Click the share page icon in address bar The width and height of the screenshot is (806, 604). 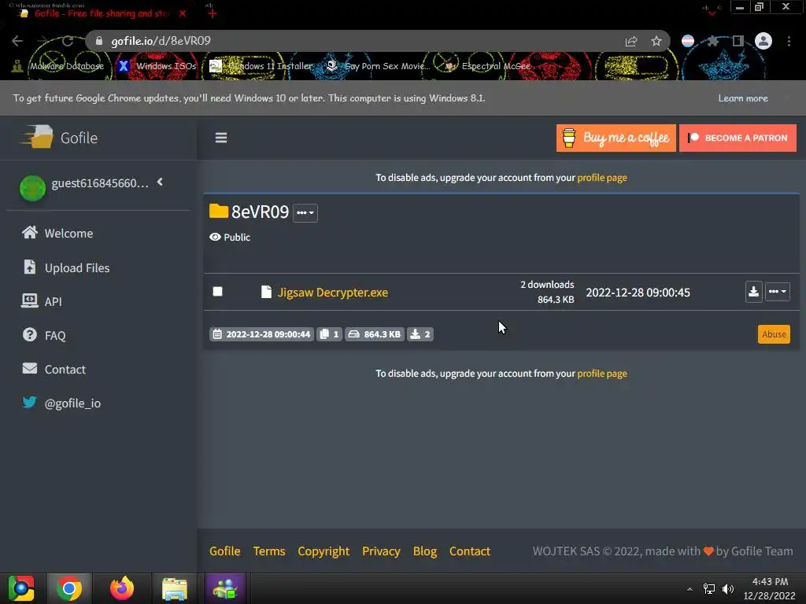tap(631, 41)
